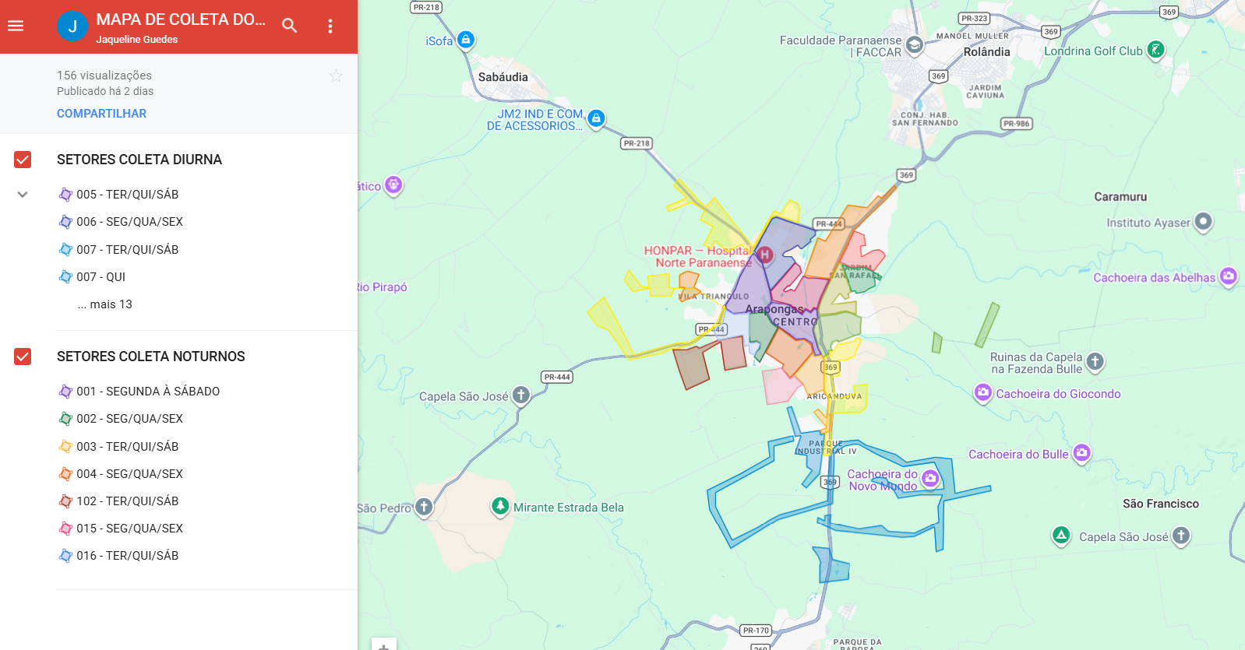Click the HONPAR hospital marker on the map
This screenshot has height=650, width=1245.
765,254
